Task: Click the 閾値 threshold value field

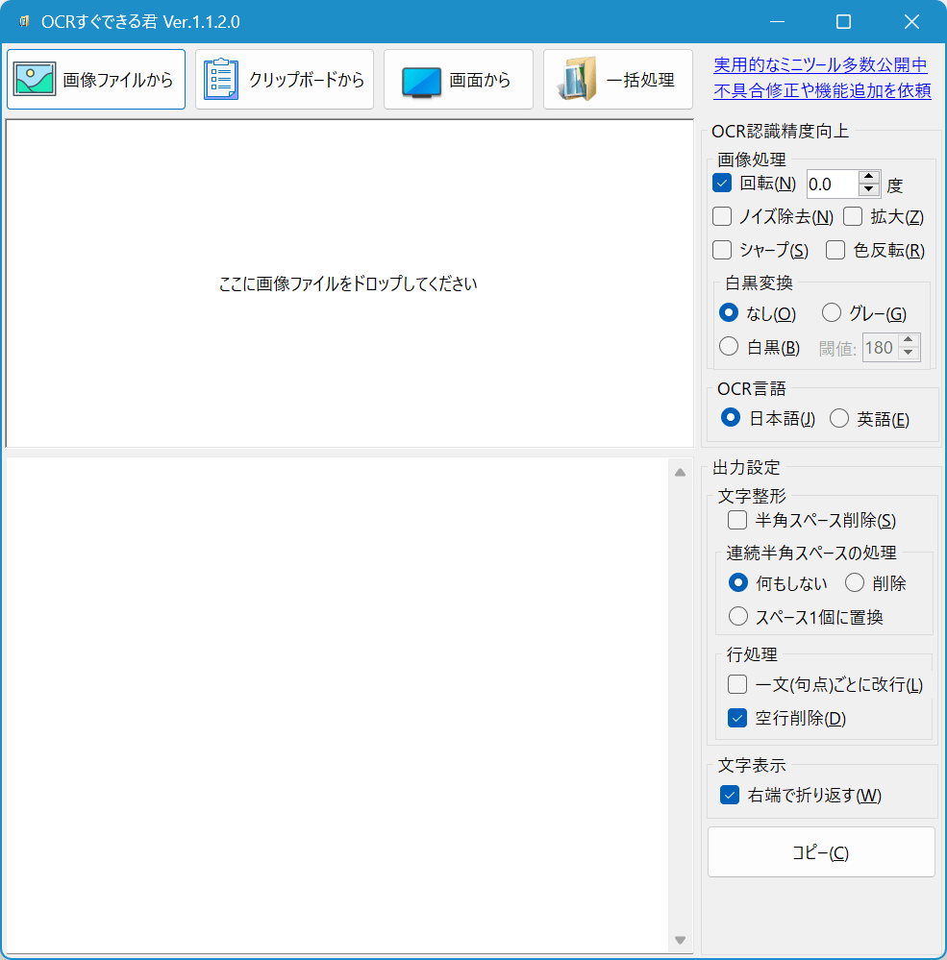Action: tap(881, 347)
